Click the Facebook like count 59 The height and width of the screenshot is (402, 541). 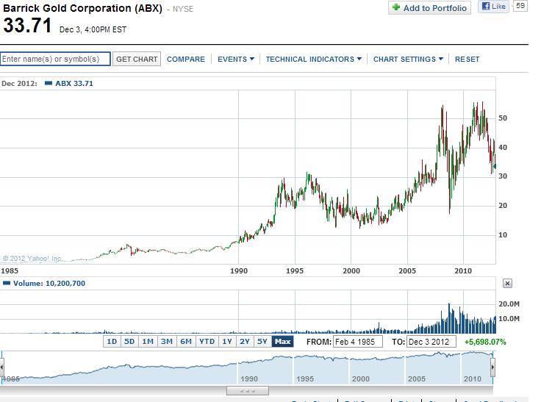pos(520,6)
